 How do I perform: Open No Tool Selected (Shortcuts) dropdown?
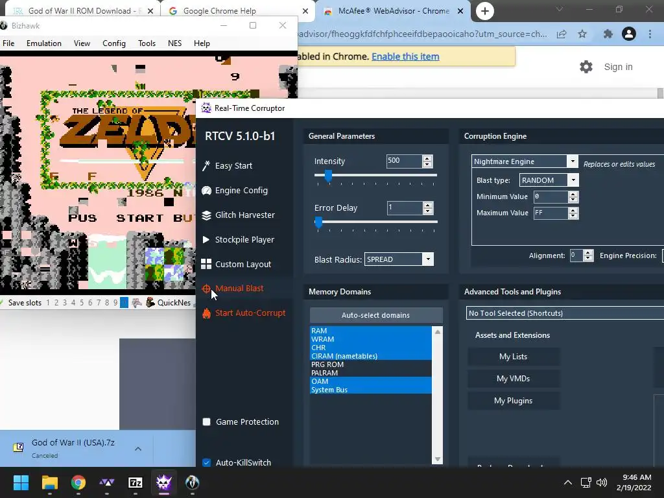[x=565, y=313]
